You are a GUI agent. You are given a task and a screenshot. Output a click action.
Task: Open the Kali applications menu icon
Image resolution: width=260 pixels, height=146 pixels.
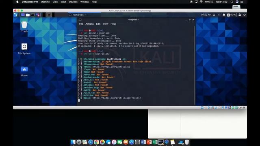point(15,15)
